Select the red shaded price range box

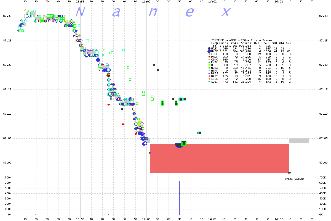(220, 158)
